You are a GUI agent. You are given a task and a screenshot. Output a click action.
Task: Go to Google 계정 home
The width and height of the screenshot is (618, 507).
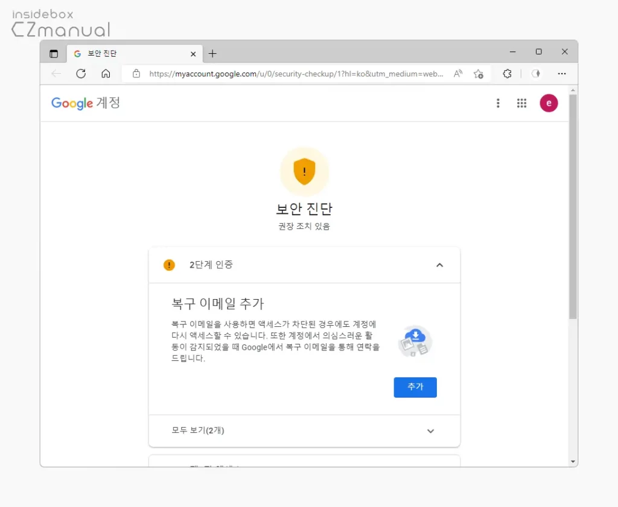[86, 103]
